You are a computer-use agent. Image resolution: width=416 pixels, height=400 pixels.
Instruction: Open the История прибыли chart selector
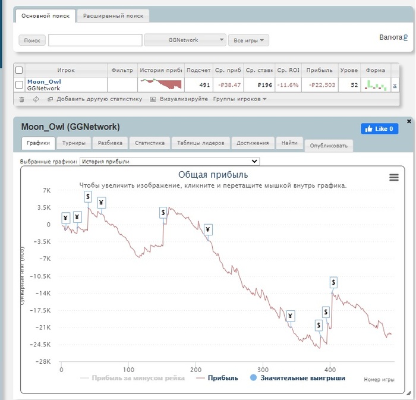pos(169,162)
